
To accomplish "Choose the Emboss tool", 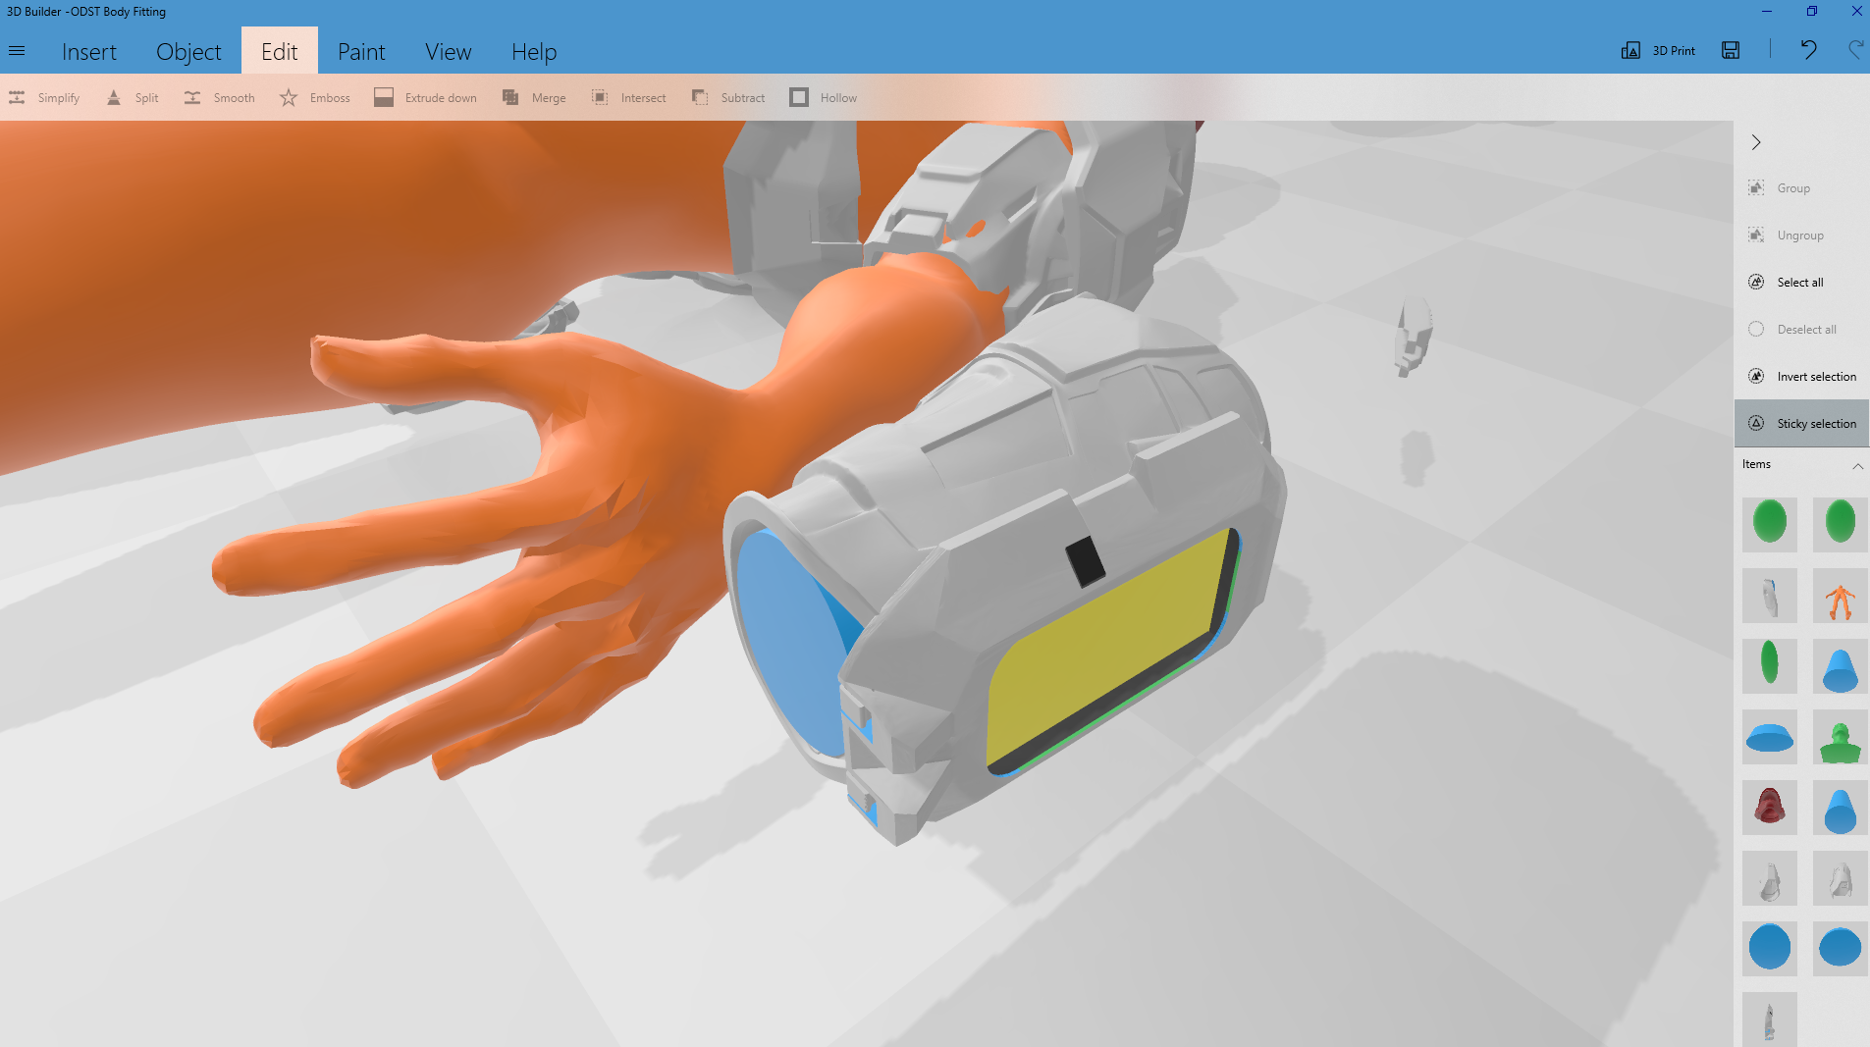I will coord(315,98).
